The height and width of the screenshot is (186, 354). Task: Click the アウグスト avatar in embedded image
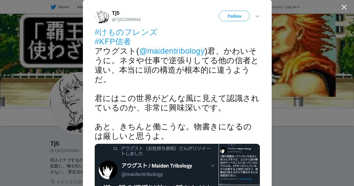pyautogui.click(x=108, y=170)
